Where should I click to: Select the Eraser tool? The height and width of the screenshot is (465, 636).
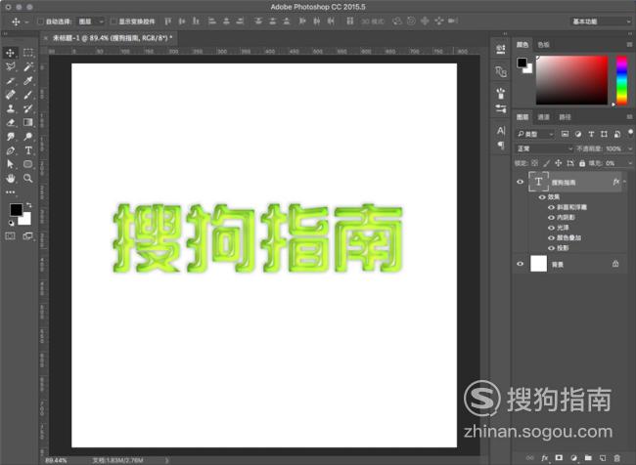click(x=10, y=122)
